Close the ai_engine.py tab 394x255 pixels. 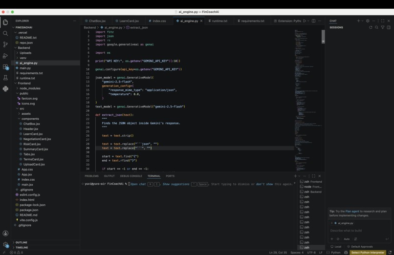(x=201, y=21)
